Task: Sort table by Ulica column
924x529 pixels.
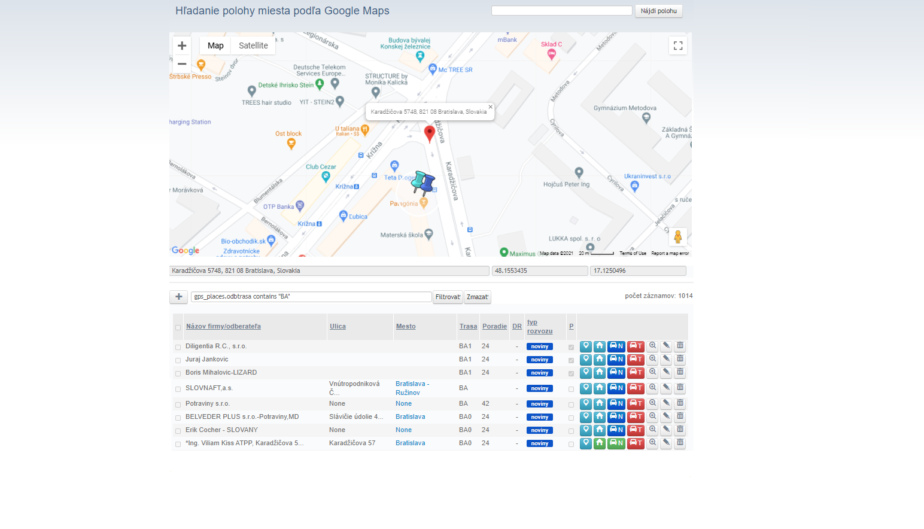Action: pos(338,326)
